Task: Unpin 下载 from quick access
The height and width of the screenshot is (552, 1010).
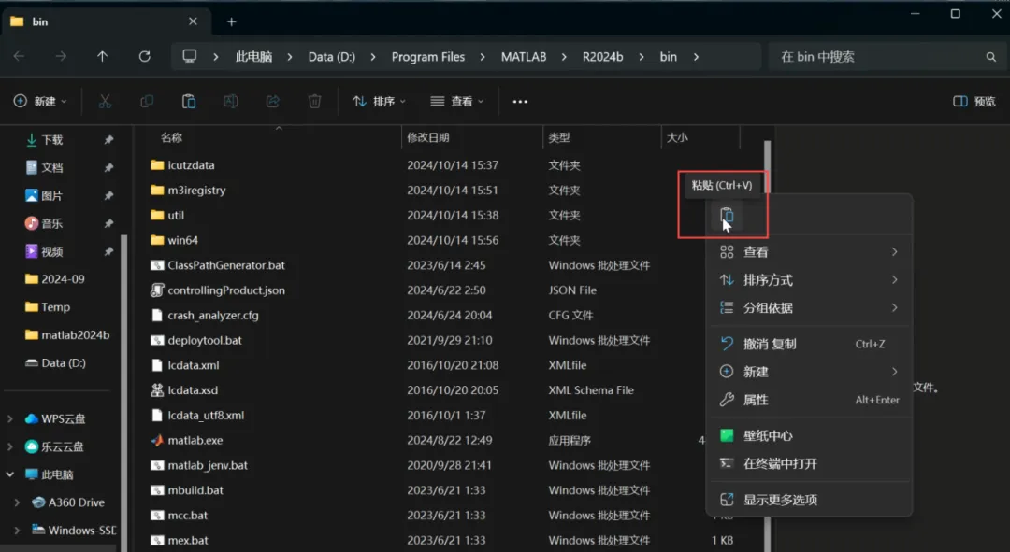Action: tap(108, 139)
